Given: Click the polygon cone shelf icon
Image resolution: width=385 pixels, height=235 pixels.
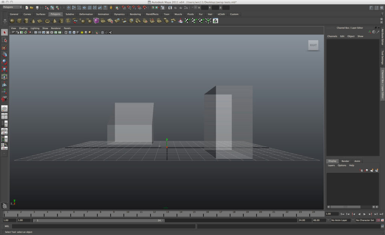Looking at the screenshot, I should point(33,21).
